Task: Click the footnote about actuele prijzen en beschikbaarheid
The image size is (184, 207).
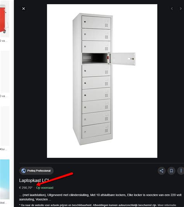Action: point(89,205)
